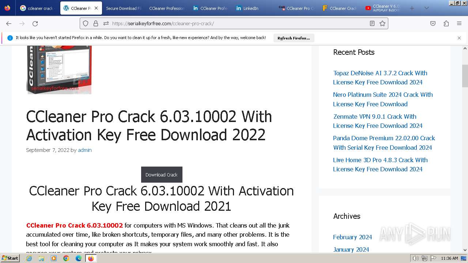Image resolution: width=468 pixels, height=263 pixels.
Task: Open File Explorer from taskbar
Action: (x=41, y=258)
